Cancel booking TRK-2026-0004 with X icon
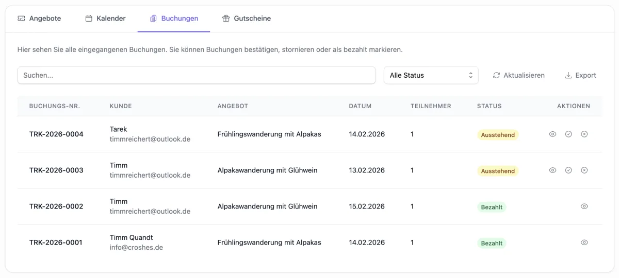Viewport: 619px width, 278px height. [584, 134]
